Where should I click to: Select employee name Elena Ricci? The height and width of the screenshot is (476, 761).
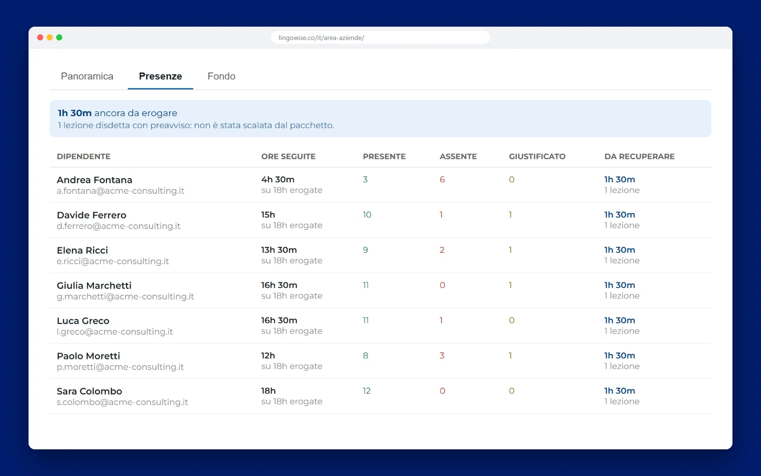(82, 250)
